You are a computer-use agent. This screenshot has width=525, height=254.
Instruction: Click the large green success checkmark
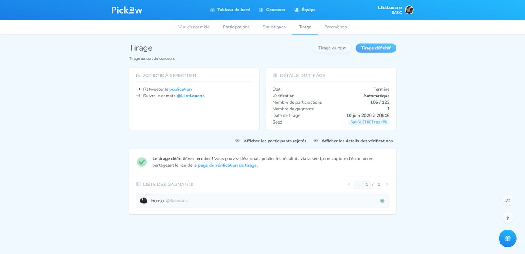(x=142, y=162)
